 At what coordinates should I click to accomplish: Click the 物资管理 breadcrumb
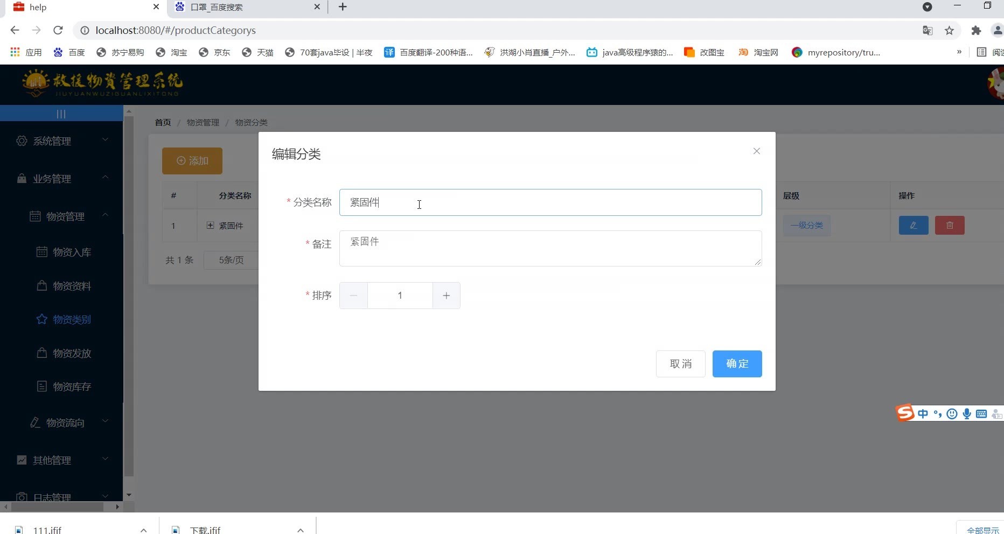coord(203,123)
